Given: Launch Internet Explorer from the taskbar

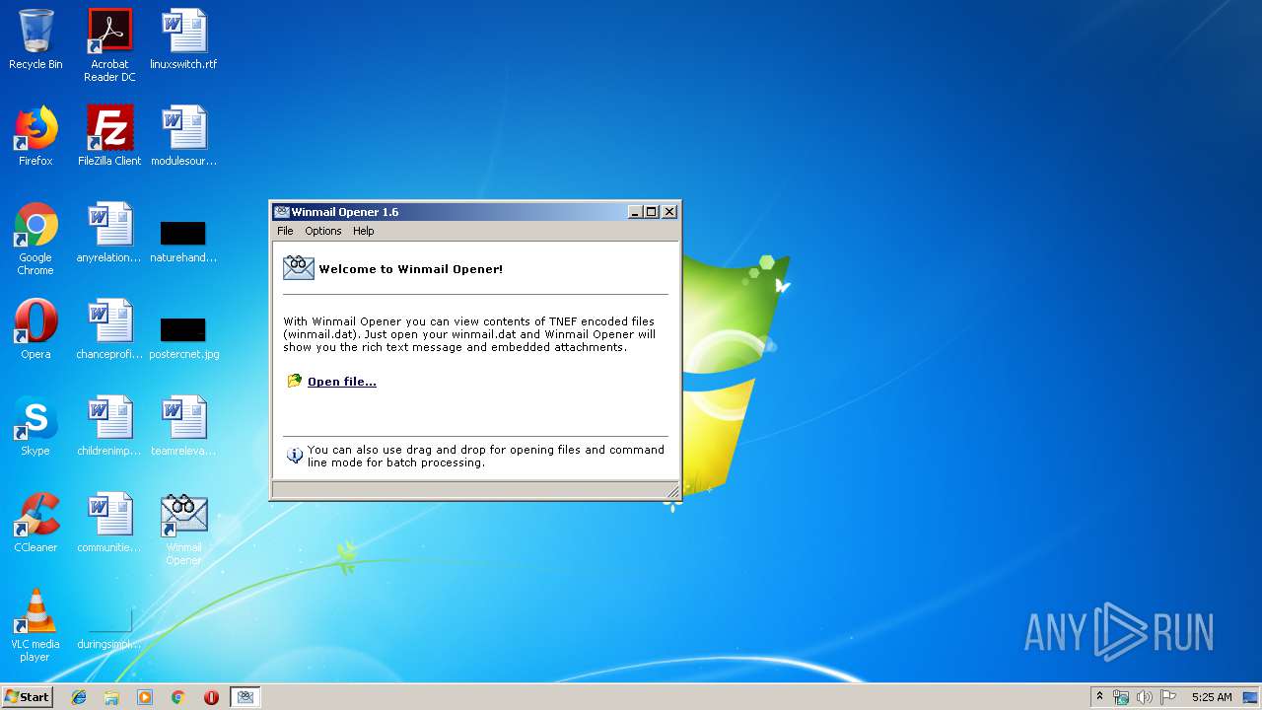Looking at the screenshot, I should pyautogui.click(x=79, y=697).
